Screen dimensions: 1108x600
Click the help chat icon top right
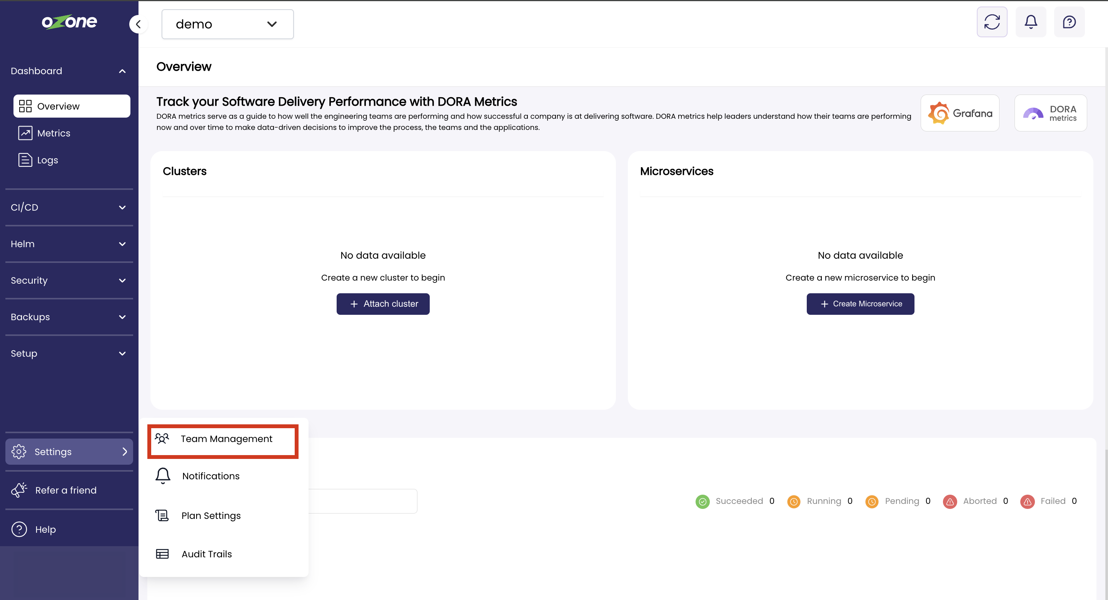tap(1069, 22)
